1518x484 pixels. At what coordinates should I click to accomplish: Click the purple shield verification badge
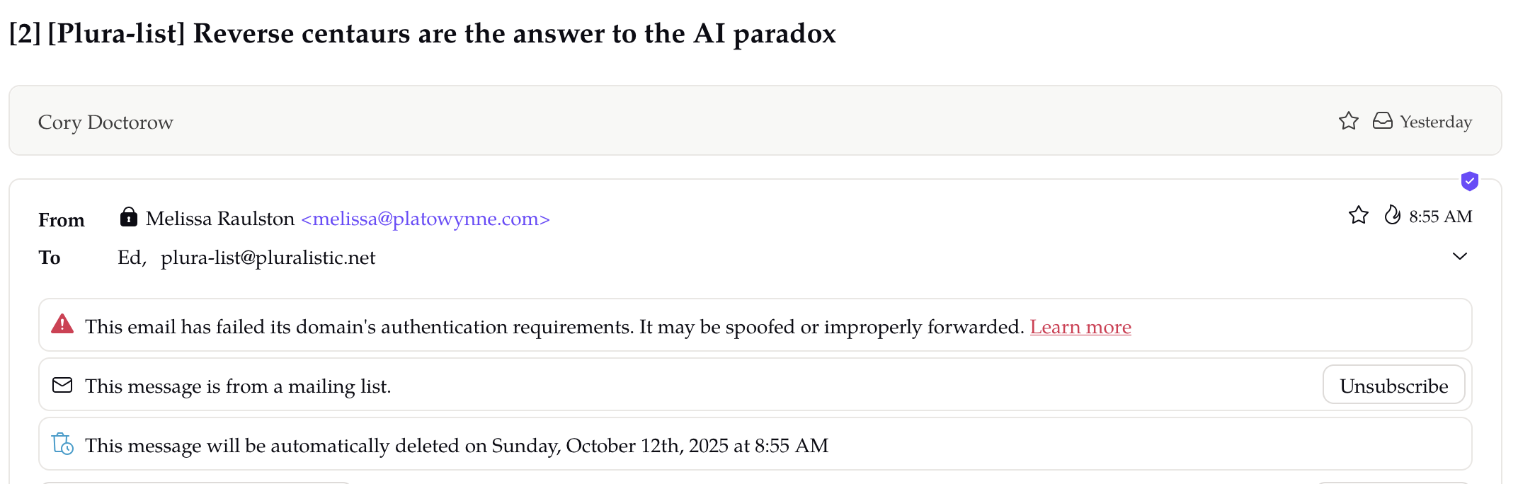point(1470,181)
